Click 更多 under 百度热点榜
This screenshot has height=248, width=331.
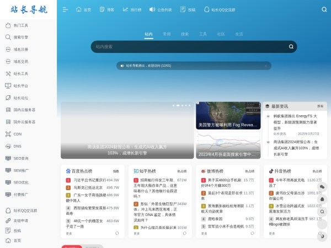tap(69, 234)
